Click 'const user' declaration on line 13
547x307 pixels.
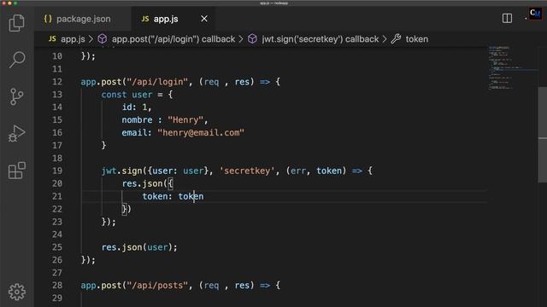point(127,95)
